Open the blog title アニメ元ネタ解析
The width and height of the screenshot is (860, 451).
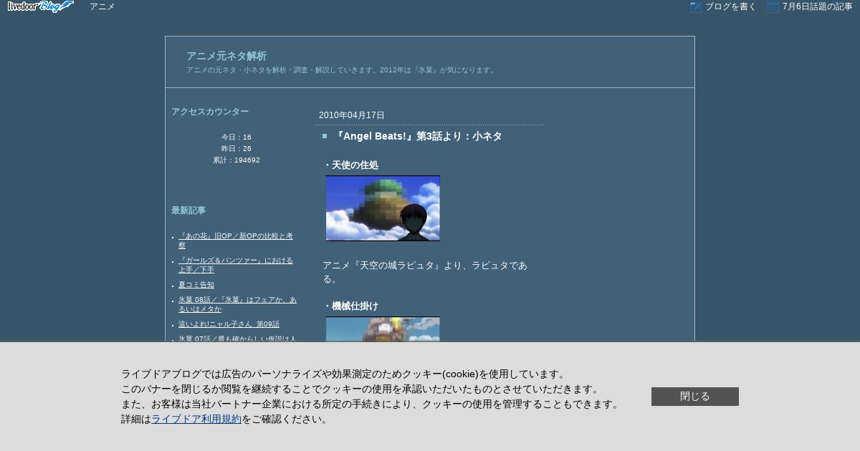pos(226,56)
